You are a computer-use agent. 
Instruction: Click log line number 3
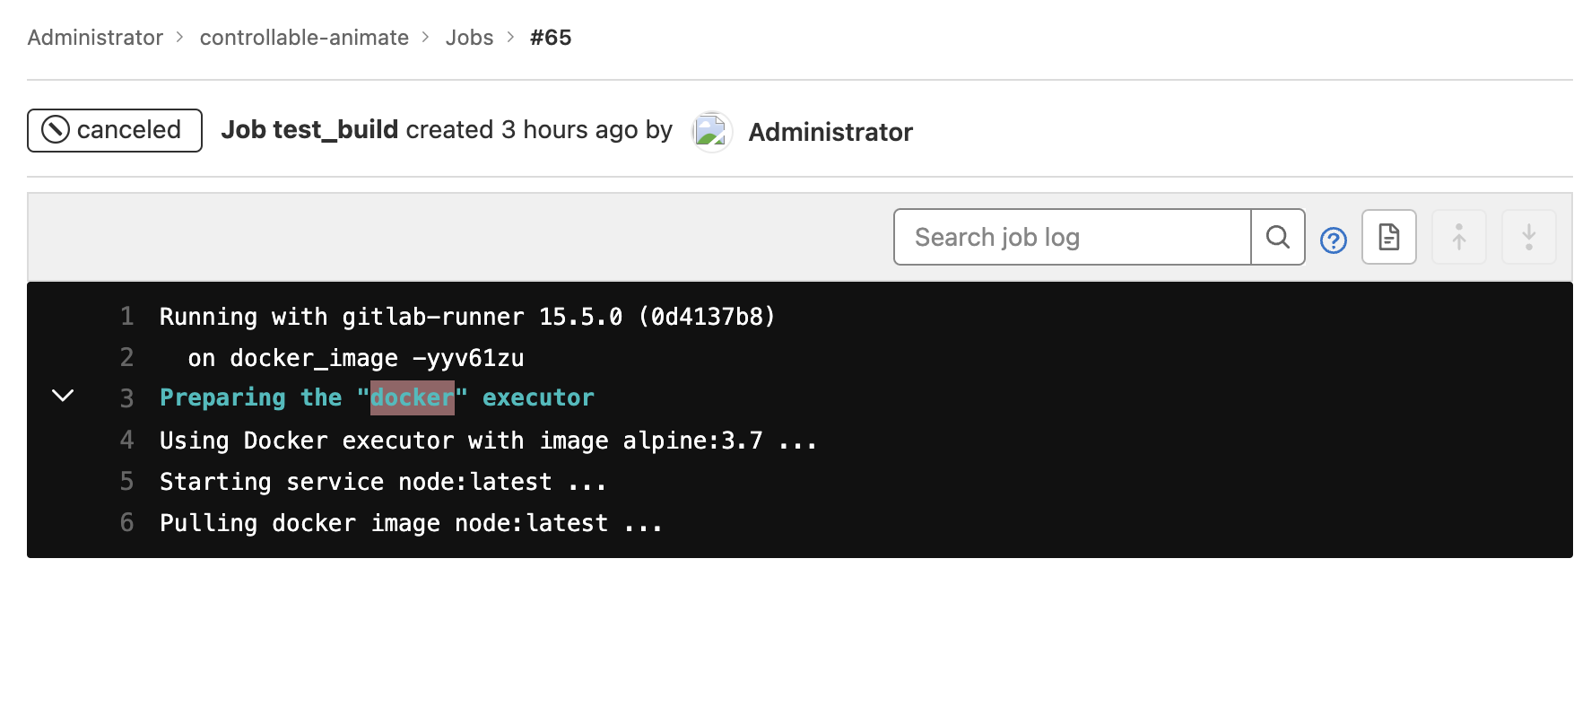[x=127, y=398]
